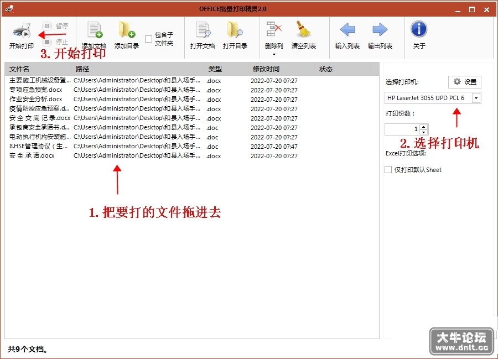
Task: Click the 打印份数 number field
Action: click(x=402, y=129)
